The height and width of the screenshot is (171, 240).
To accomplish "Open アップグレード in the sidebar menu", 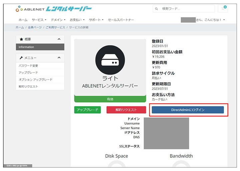I will pyautogui.click(x=40, y=73).
